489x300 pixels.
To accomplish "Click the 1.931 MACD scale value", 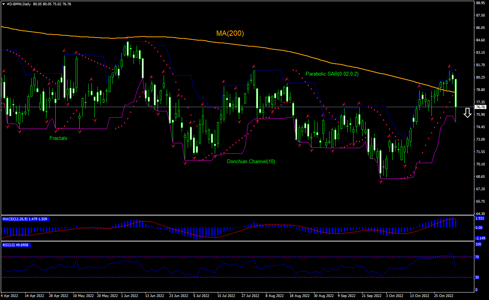I will coord(480,218).
